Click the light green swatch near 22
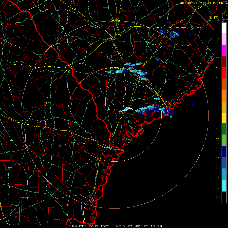228x228 pixels. point(224,140)
